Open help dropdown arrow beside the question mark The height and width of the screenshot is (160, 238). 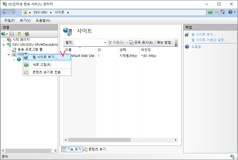(235, 12)
